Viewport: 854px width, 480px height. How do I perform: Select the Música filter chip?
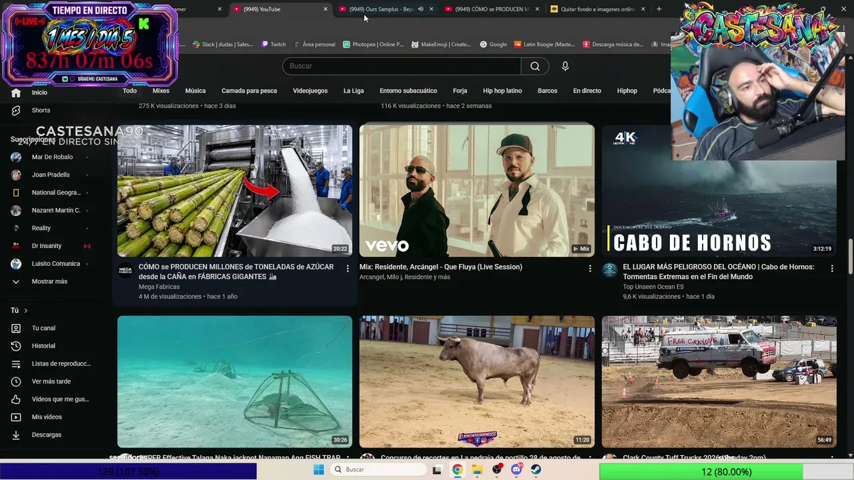[195, 91]
